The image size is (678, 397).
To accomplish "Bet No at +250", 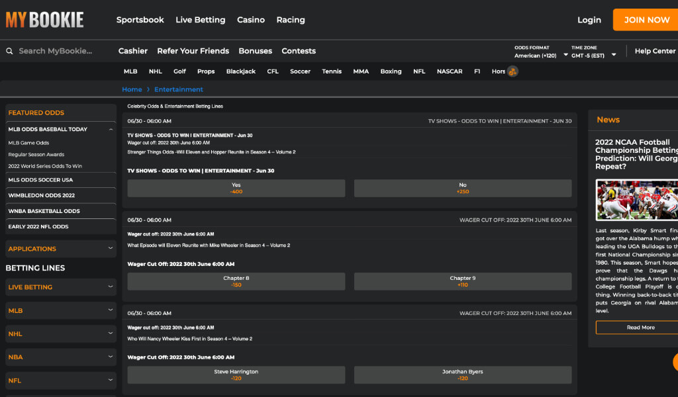I will 463,189.
